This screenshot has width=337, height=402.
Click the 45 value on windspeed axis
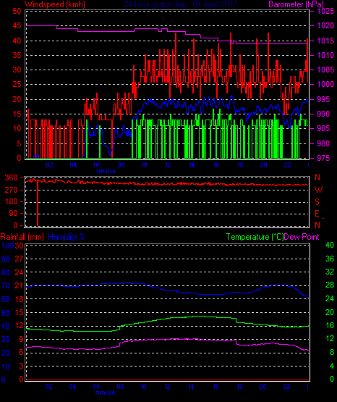coord(17,25)
